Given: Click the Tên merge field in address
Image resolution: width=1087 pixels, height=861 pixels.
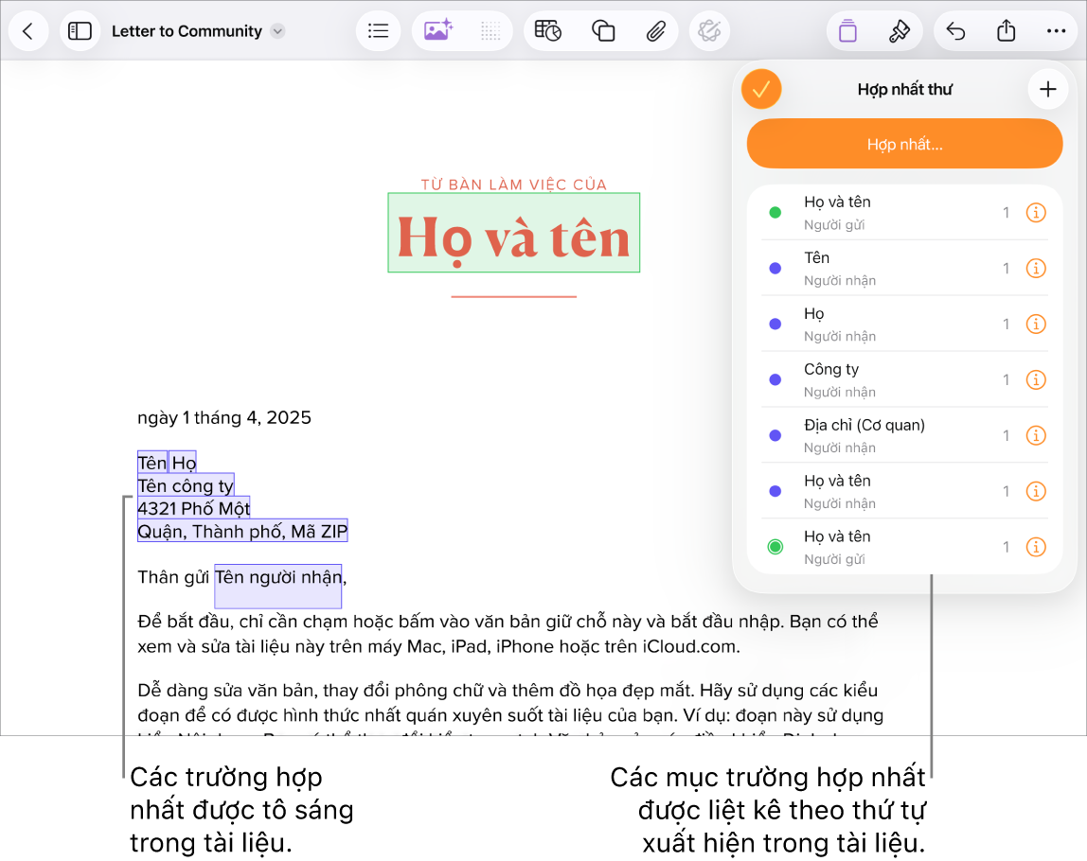Looking at the screenshot, I should (x=152, y=462).
